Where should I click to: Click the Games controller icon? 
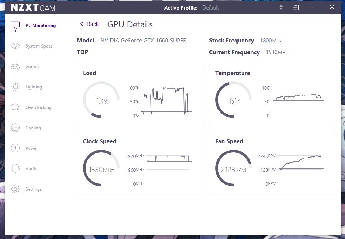(x=15, y=66)
